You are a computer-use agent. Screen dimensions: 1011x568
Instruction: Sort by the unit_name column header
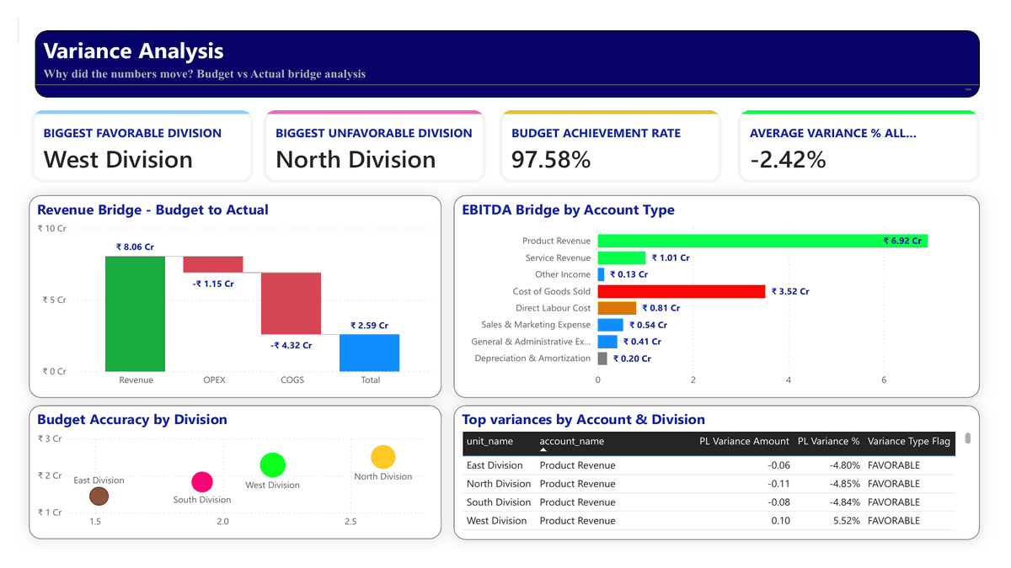[489, 441]
